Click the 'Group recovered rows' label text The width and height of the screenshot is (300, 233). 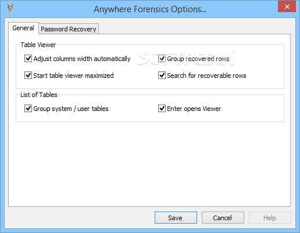coord(198,59)
